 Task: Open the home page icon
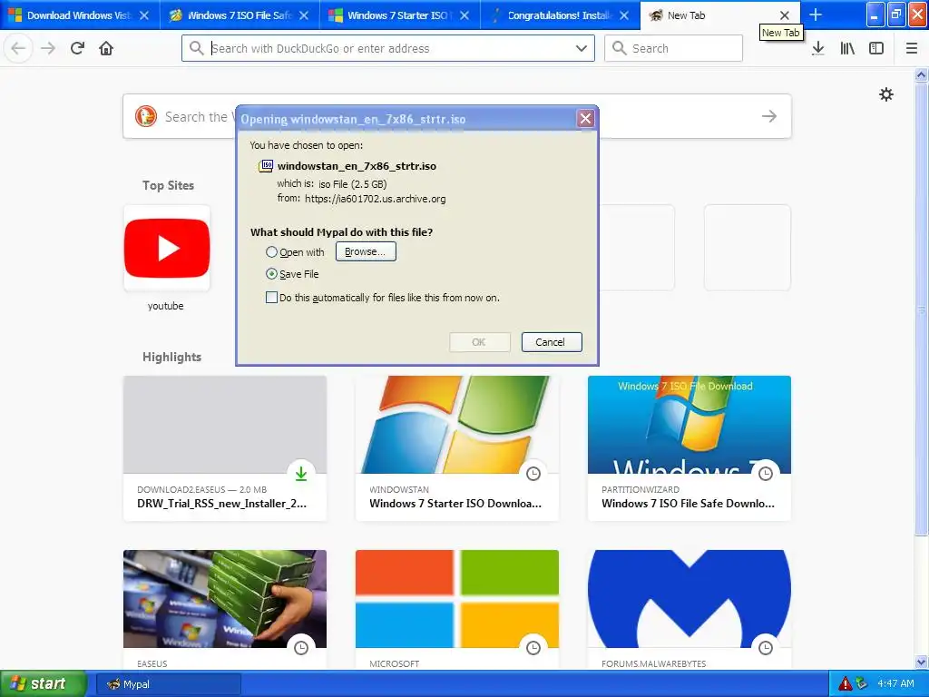click(106, 48)
